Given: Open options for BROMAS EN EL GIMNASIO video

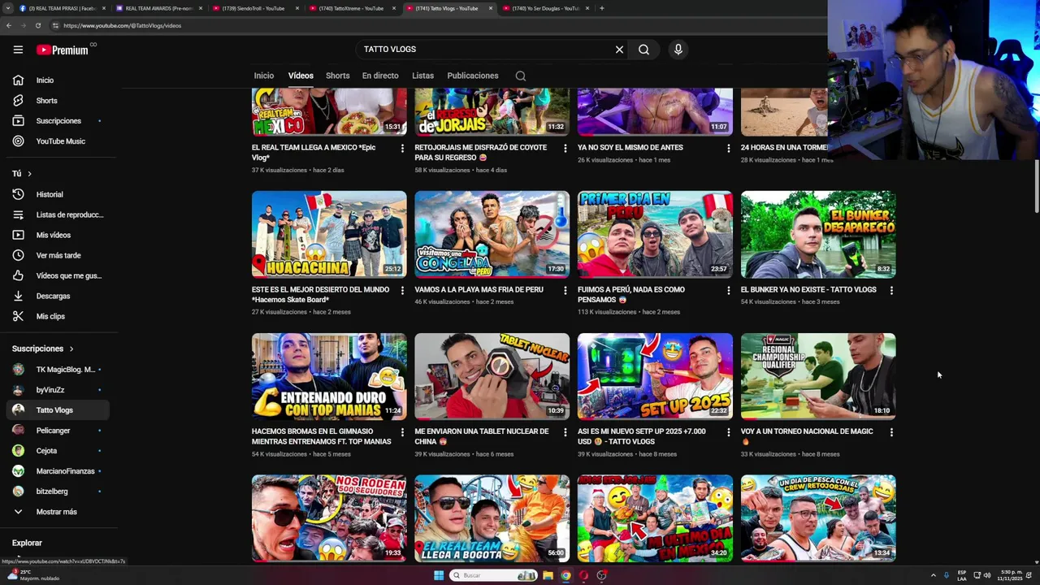Looking at the screenshot, I should click(402, 433).
